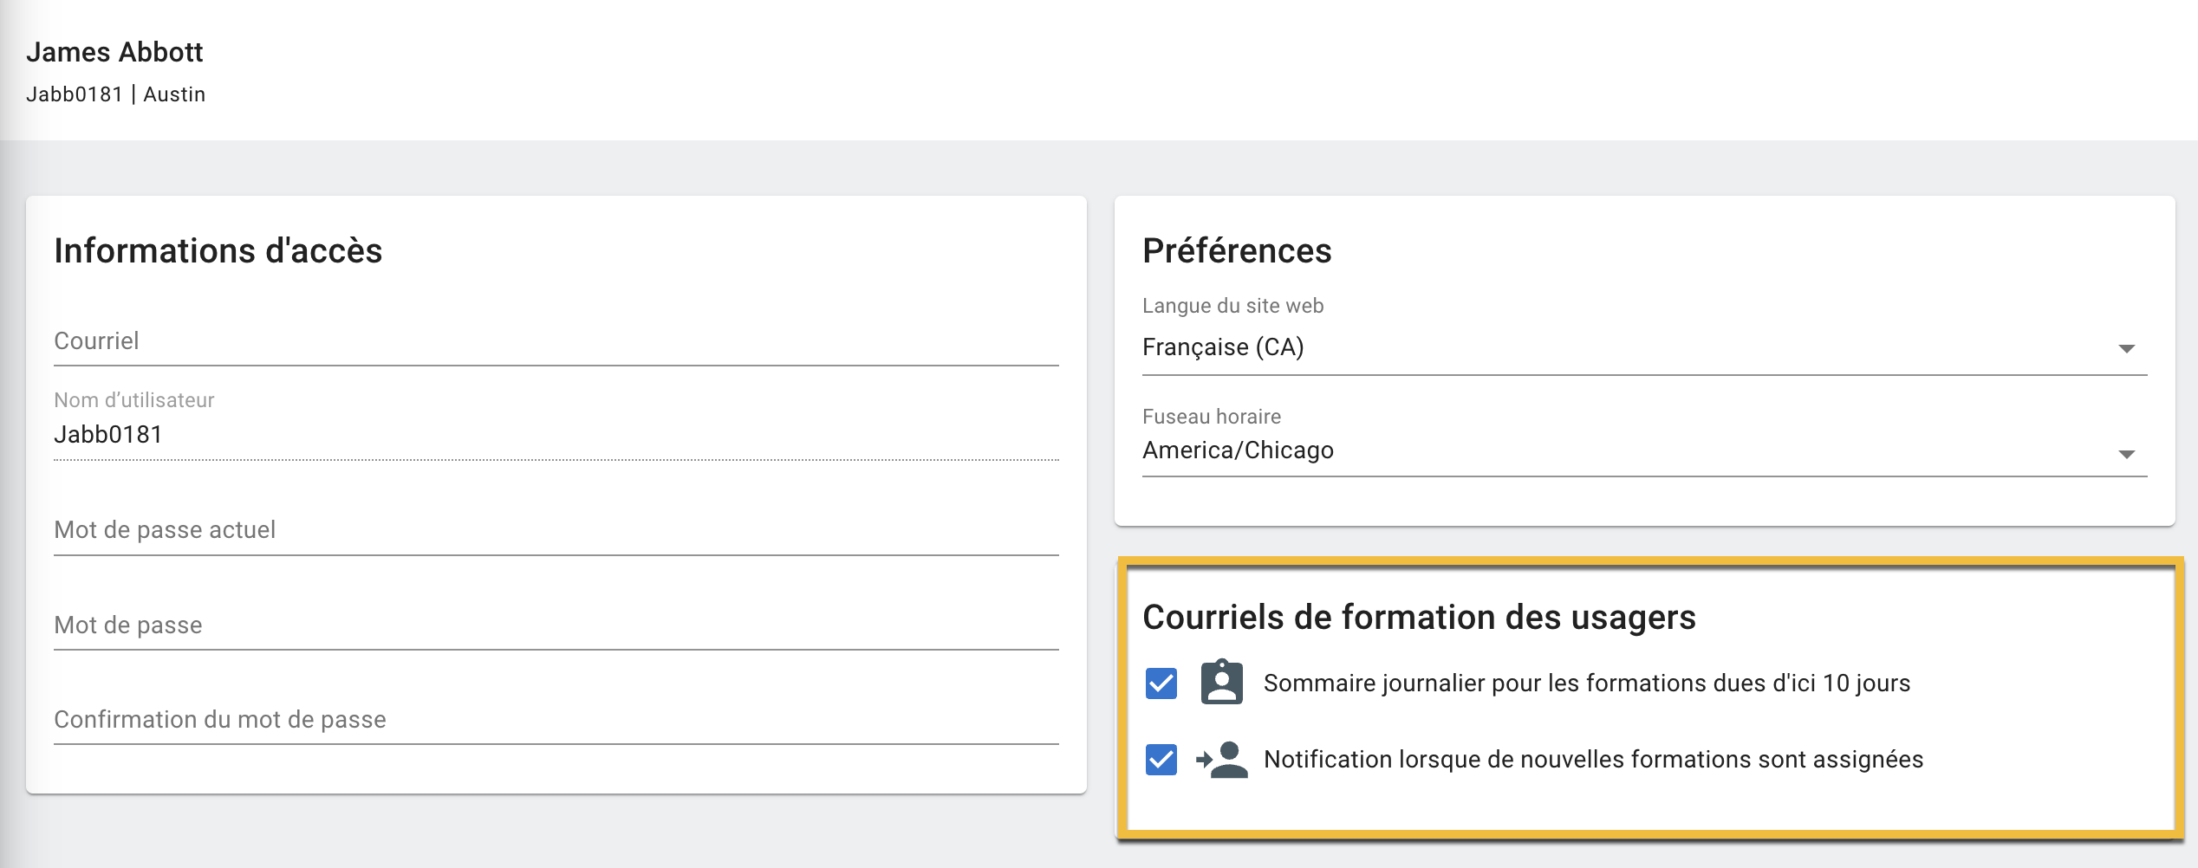Focus the Courriel input field

pos(555,341)
